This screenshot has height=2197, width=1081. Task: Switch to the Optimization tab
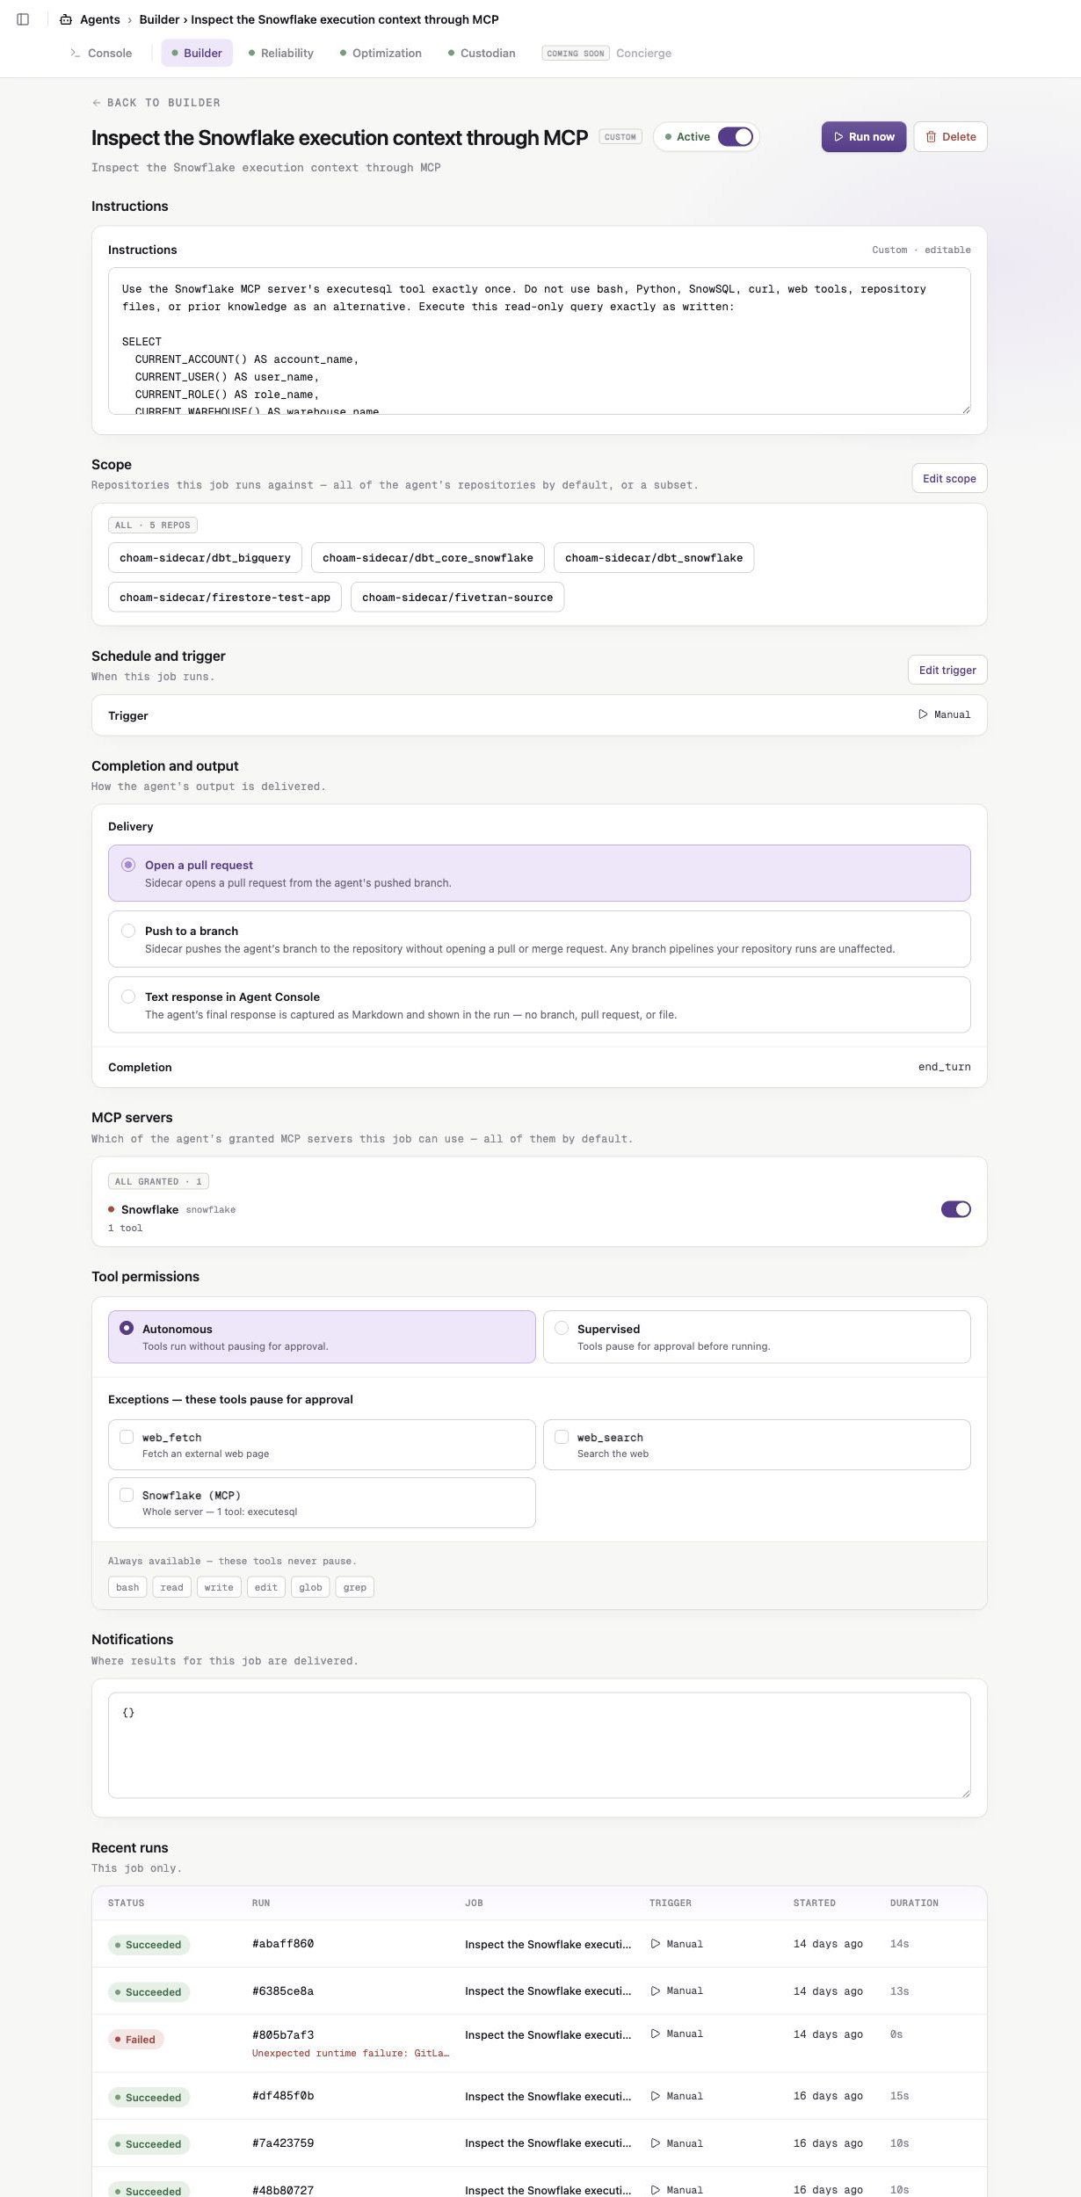(381, 54)
